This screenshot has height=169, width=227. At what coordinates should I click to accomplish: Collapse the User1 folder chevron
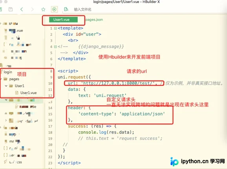click(x=6, y=86)
